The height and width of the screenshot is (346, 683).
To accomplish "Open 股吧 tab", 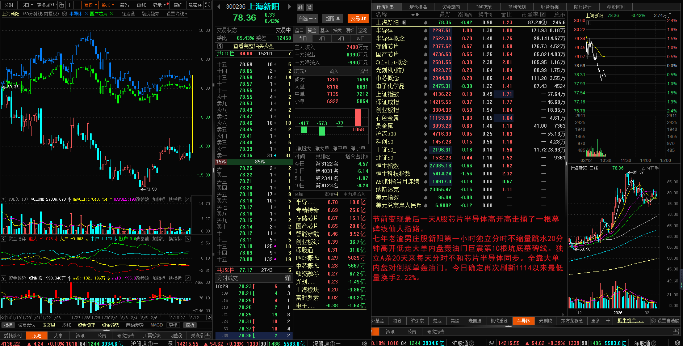I will click(37, 336).
